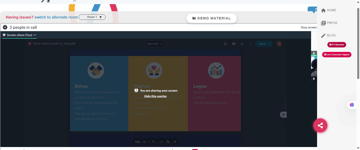
Task: Click the PDF file name Senior Demo_Grade 4+_India.pdf
Action: click(x=54, y=44)
